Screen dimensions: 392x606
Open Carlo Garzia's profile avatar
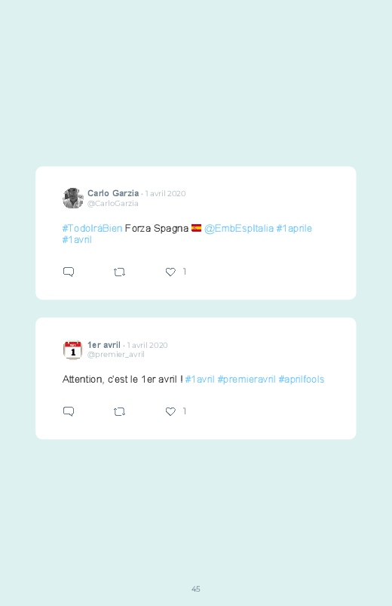coord(73,198)
